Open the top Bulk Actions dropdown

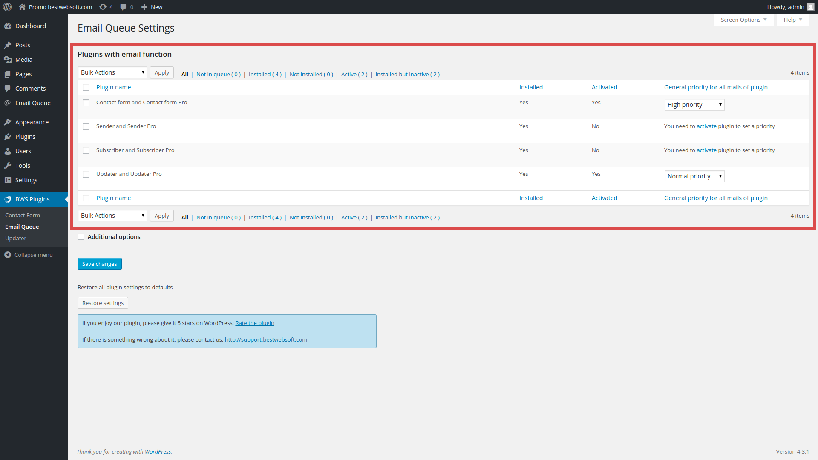112,72
